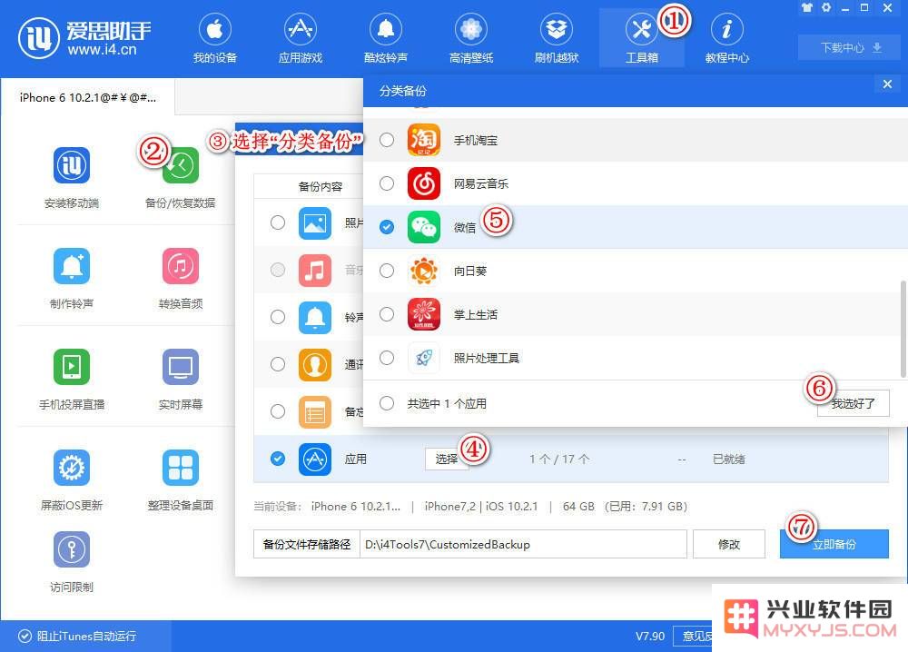The image size is (908, 652).
Task: Click the 1 个 / 17 个 count text
Action: coord(559,459)
